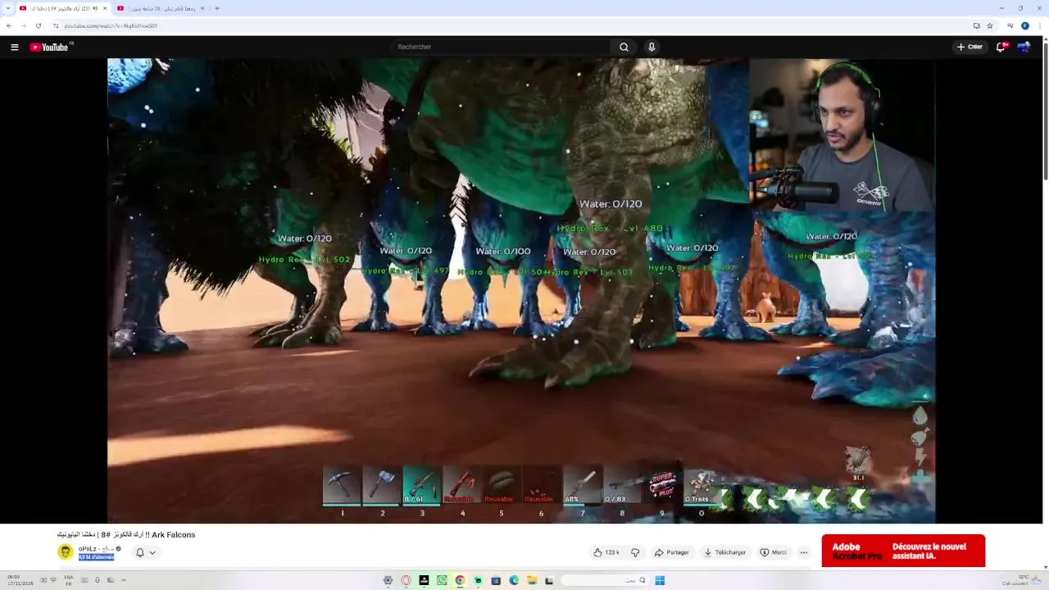
Task: Click the Télécharger download button
Action: (x=724, y=552)
